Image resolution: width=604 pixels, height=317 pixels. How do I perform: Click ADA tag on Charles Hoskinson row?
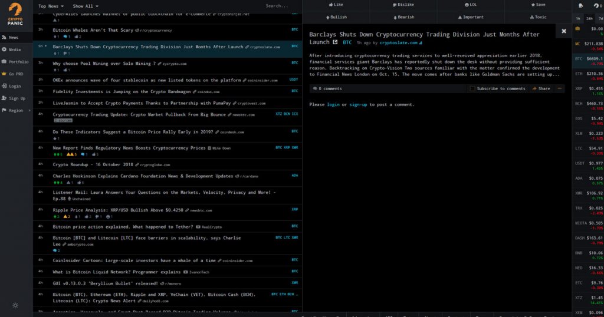point(295,176)
